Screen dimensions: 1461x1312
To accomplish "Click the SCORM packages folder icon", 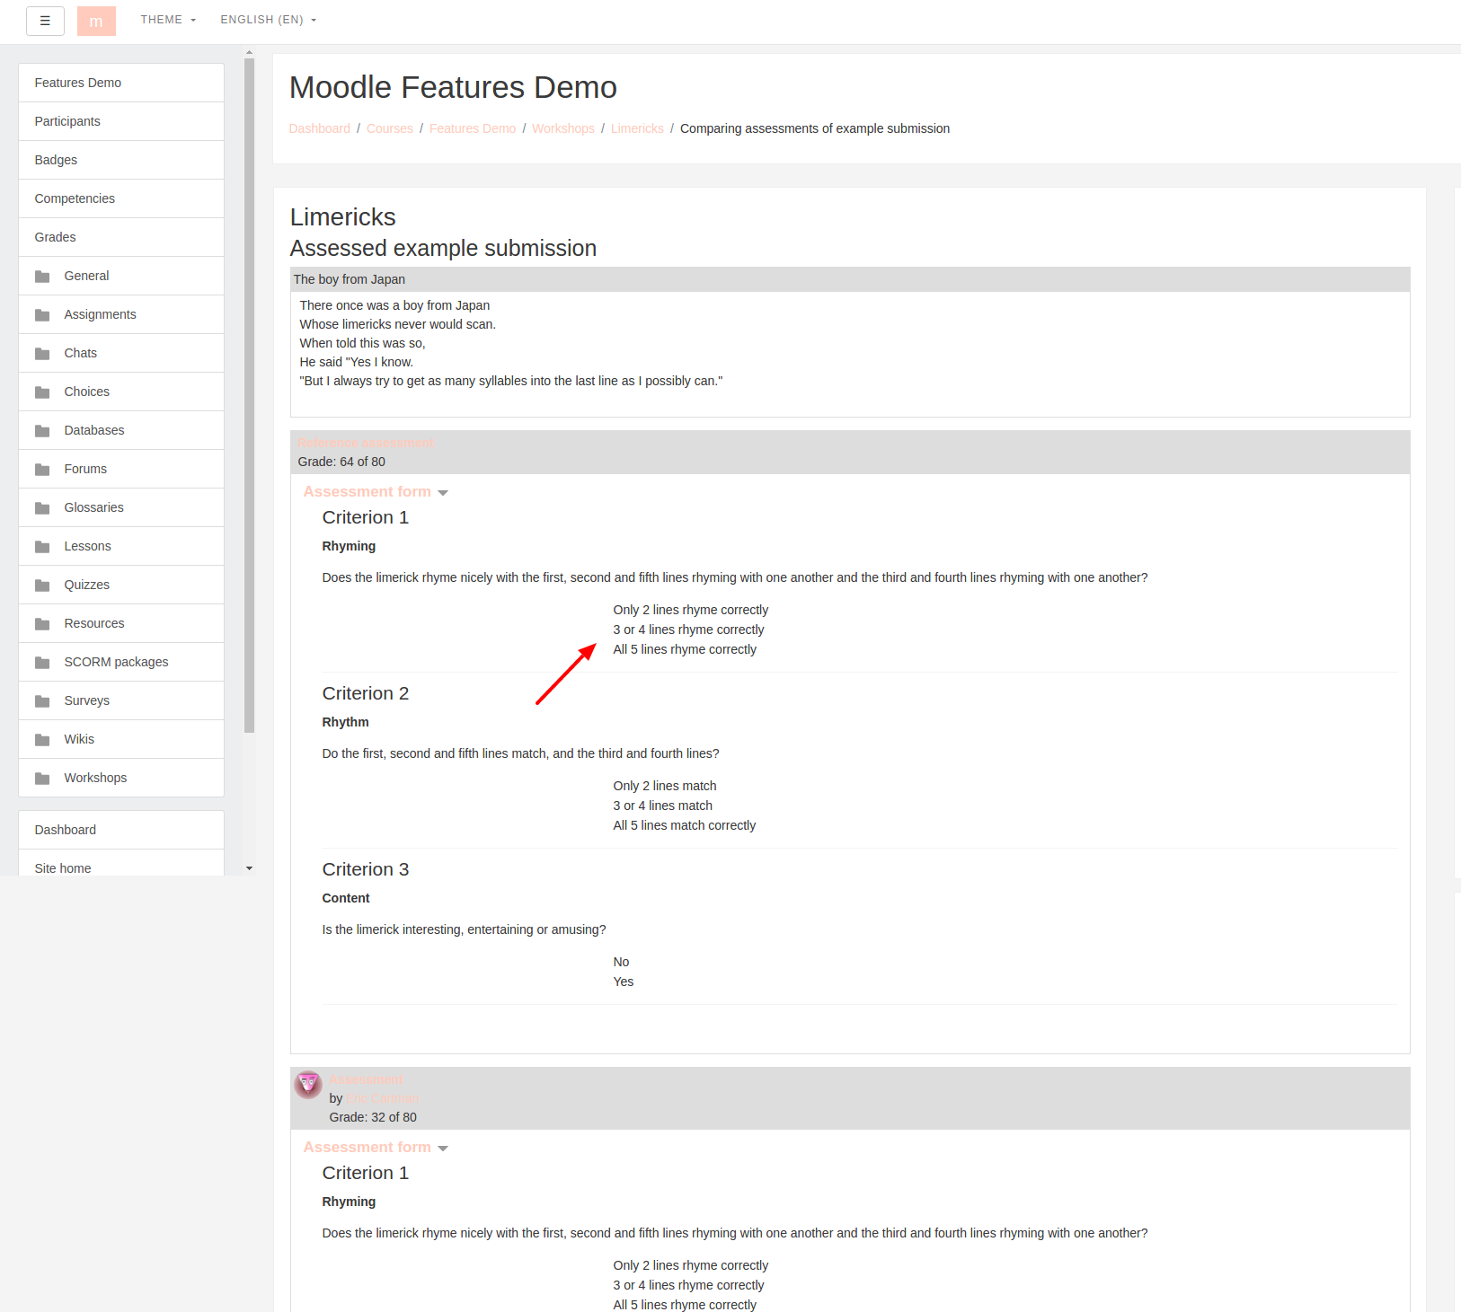I will coord(42,663).
